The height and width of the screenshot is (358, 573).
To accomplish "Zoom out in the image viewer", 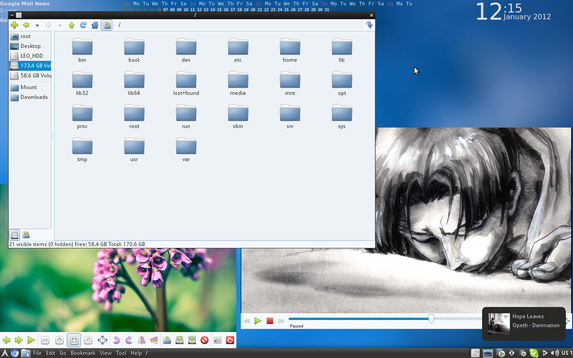I will point(45,341).
